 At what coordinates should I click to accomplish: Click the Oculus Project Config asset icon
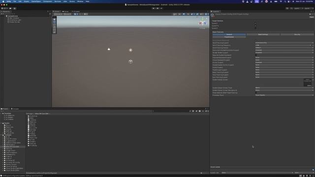(x=213, y=15)
